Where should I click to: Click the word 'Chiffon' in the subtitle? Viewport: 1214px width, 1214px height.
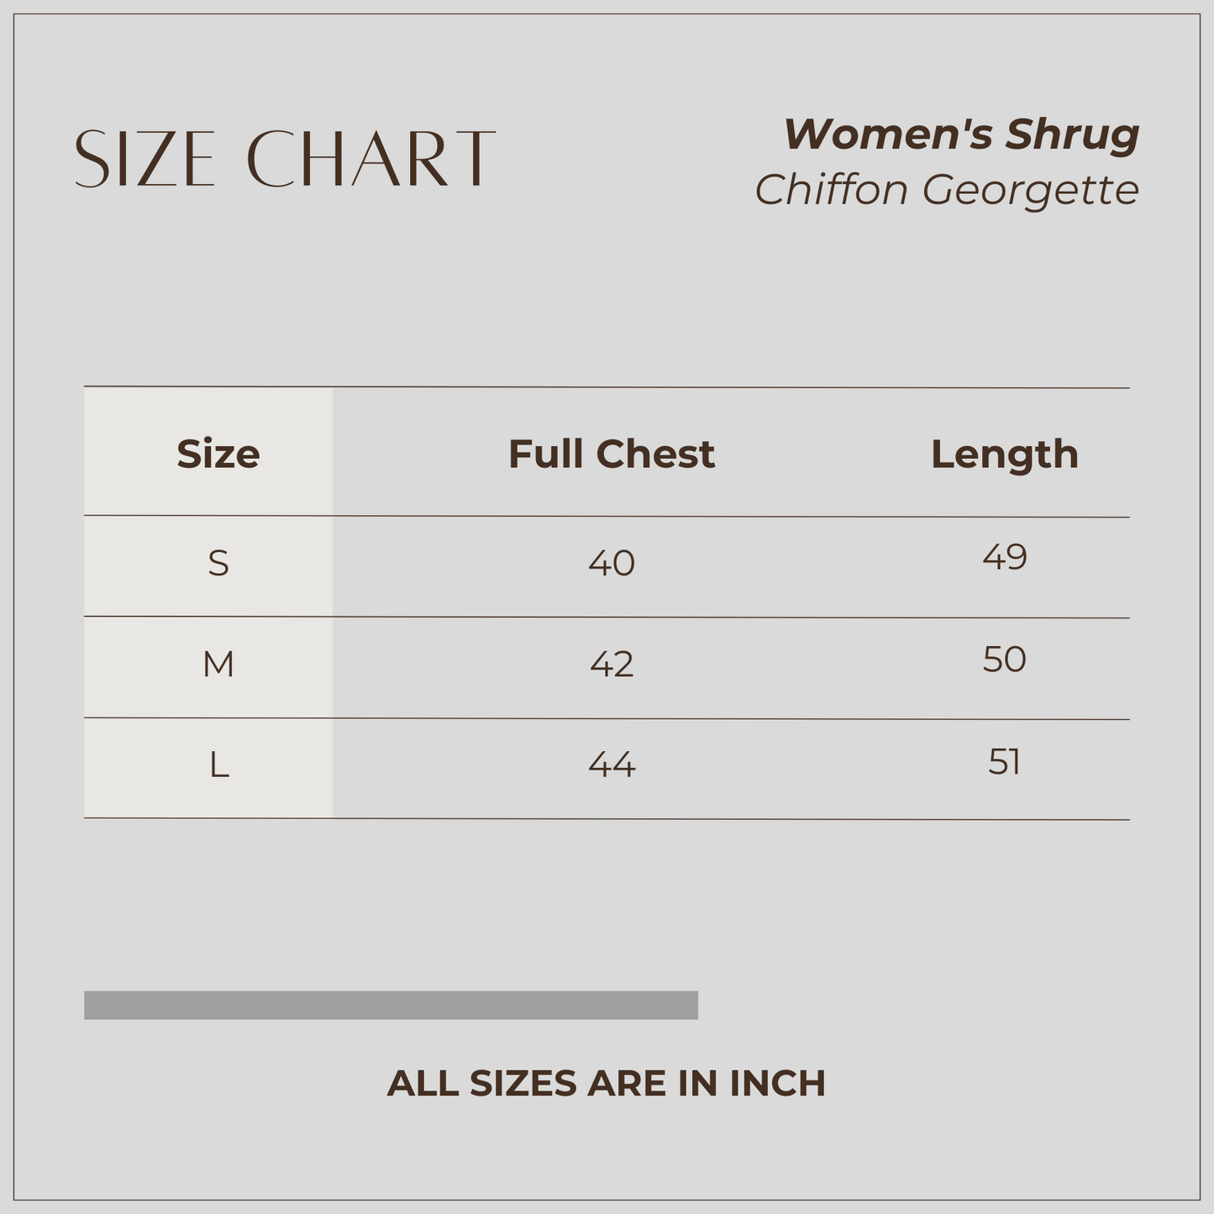(831, 190)
